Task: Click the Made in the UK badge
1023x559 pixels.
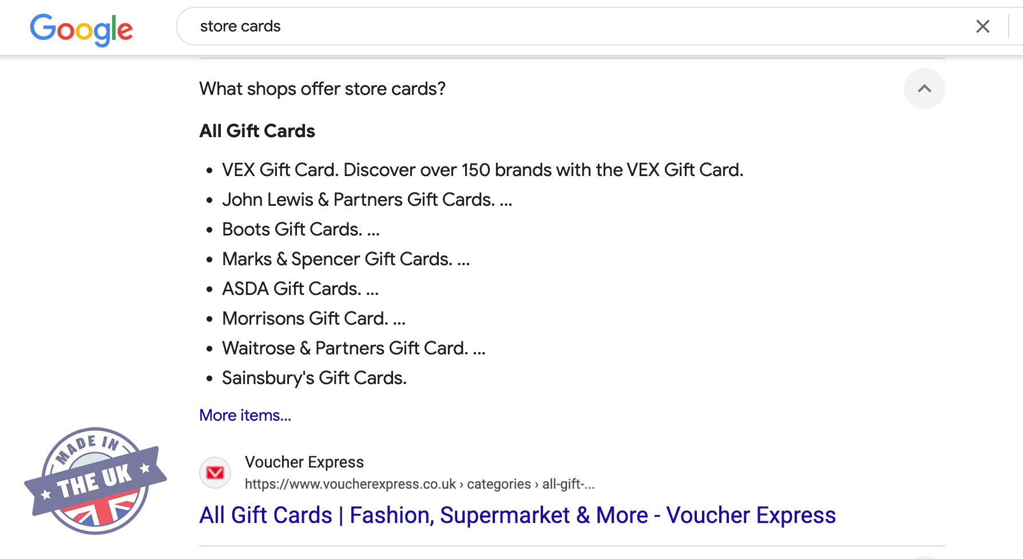Action: point(96,481)
